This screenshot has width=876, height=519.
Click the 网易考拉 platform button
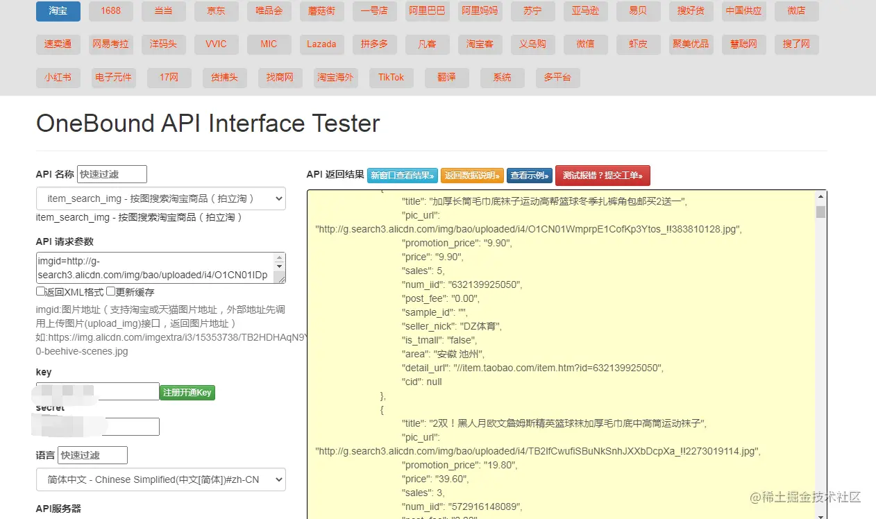point(111,44)
